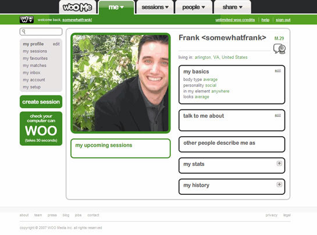
Task: Check your computer can WOO button
Action: click(x=41, y=129)
